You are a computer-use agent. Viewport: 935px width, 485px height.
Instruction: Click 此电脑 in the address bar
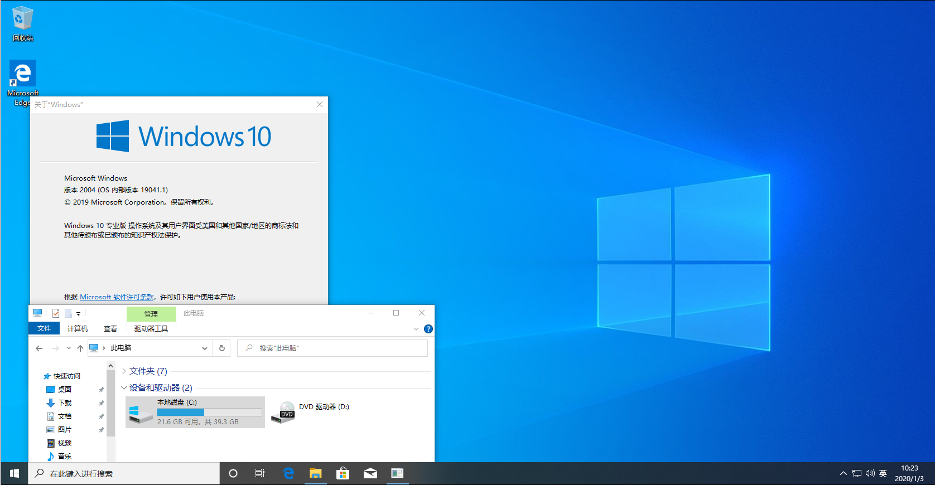121,348
